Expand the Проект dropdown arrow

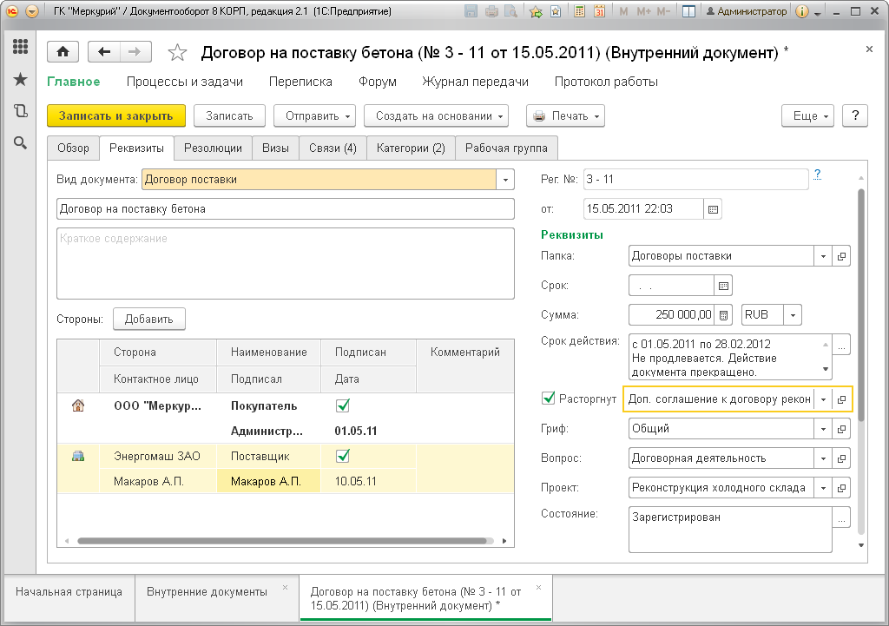click(823, 488)
